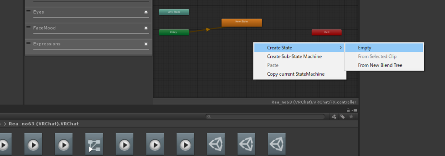Select the red Exit node
445x156 pixels.
pyautogui.click(x=327, y=32)
